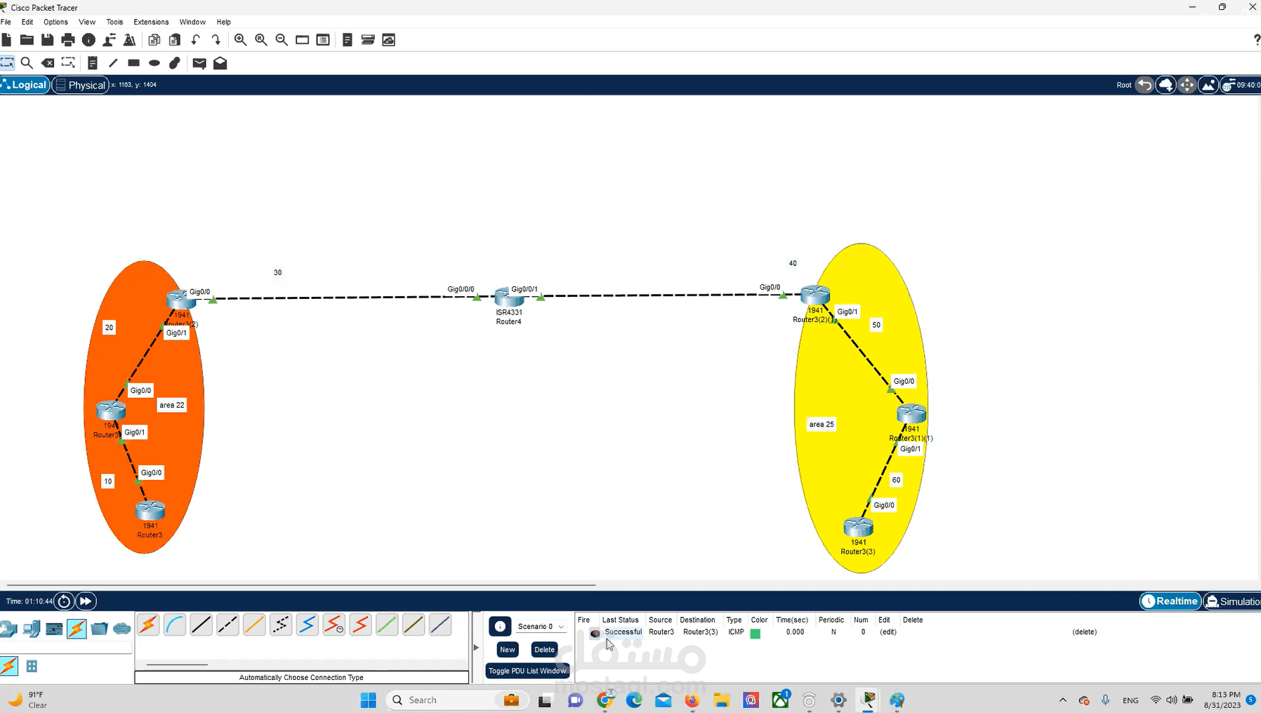Click the scenario description info icon
This screenshot has height=713, width=1261.
500,627
